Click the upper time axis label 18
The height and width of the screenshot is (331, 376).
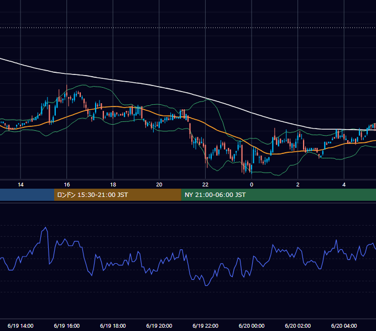(113, 185)
